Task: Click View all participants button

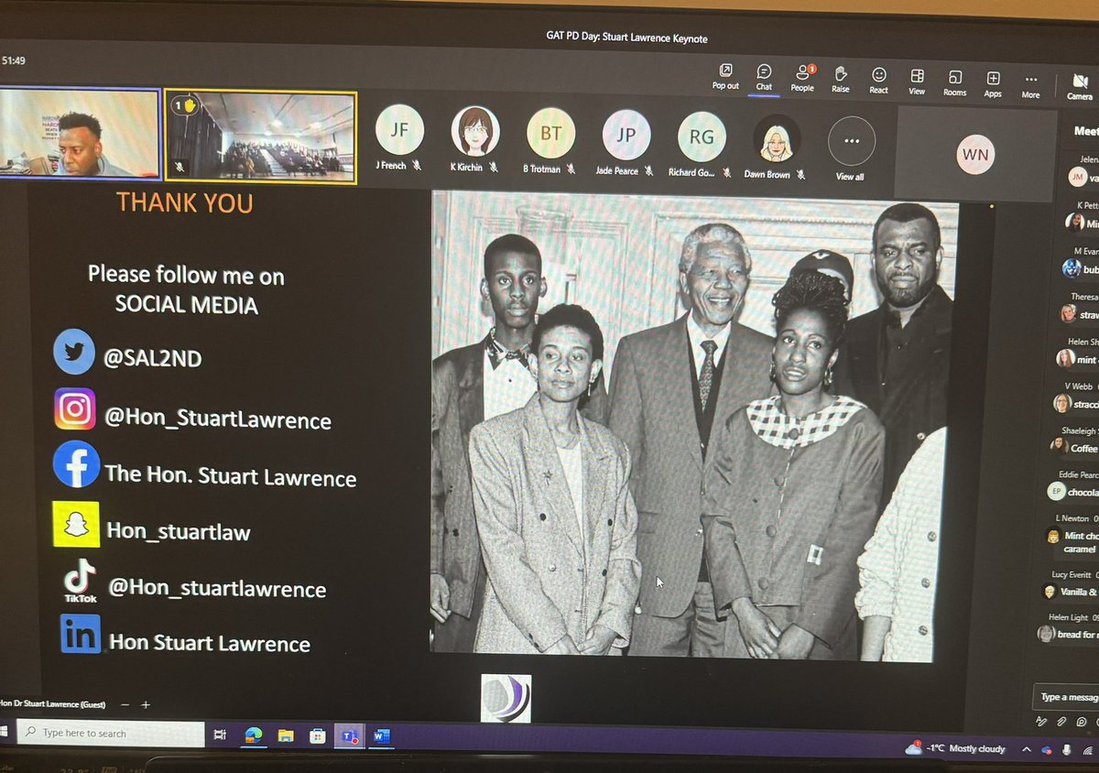Action: tap(851, 149)
